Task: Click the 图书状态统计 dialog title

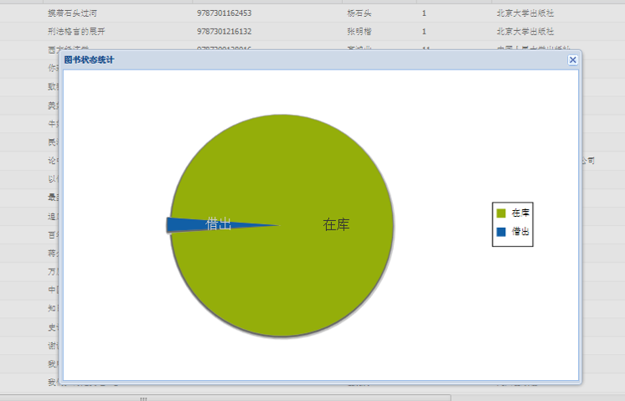Action: 90,60
